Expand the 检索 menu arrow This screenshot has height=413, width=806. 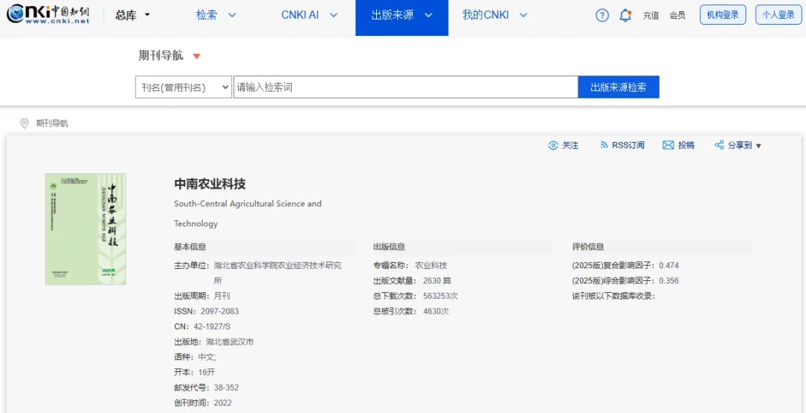pyautogui.click(x=232, y=16)
